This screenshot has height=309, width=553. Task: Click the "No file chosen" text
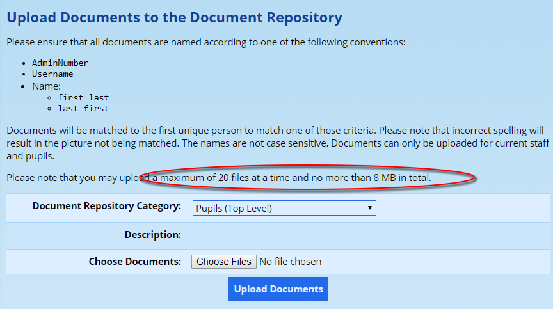[290, 262]
